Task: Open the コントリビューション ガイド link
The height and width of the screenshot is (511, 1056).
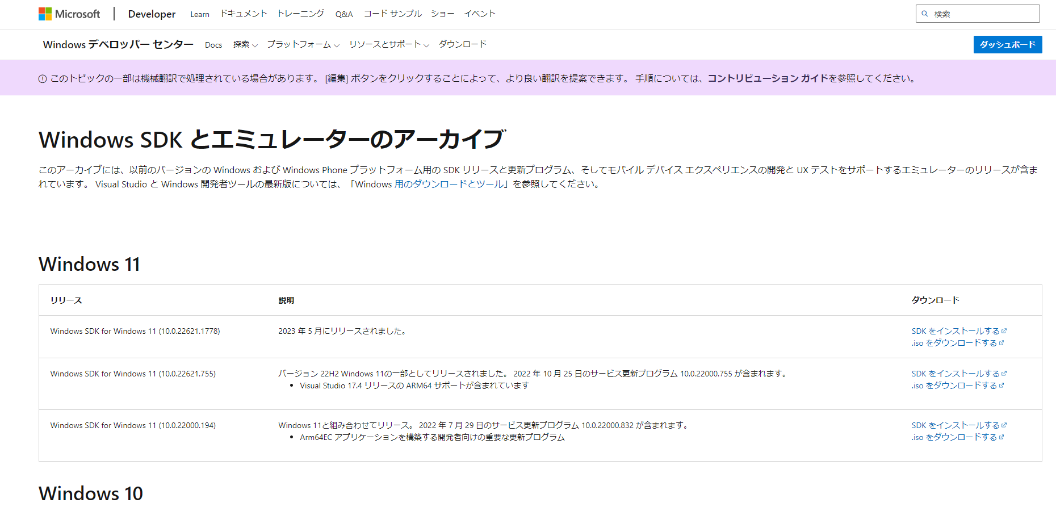Action: tap(768, 78)
